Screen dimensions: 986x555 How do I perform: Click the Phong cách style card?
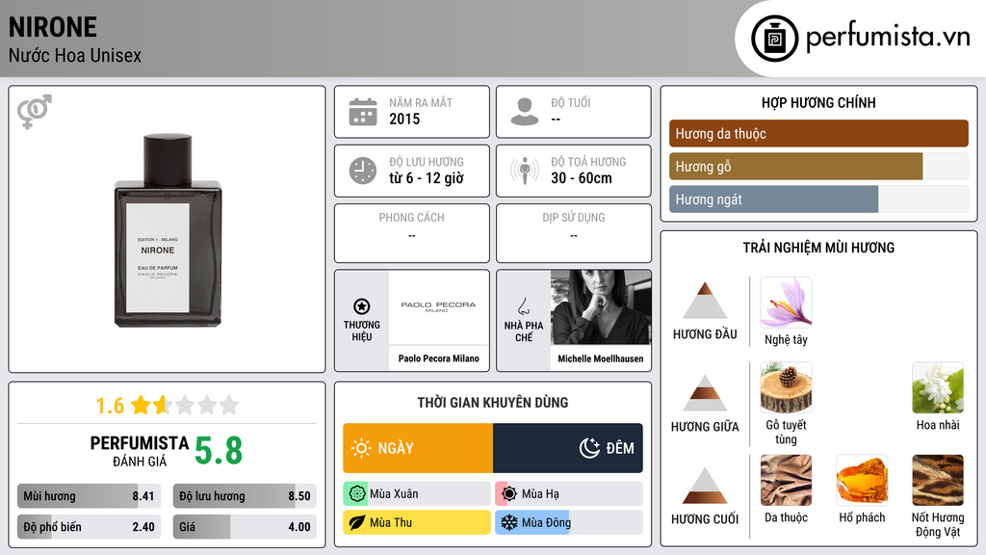click(412, 233)
